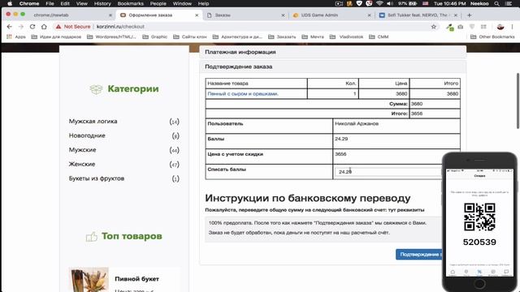This screenshot has width=520, height=292.
Task: Open the Мужская логика category
Action: point(93,121)
